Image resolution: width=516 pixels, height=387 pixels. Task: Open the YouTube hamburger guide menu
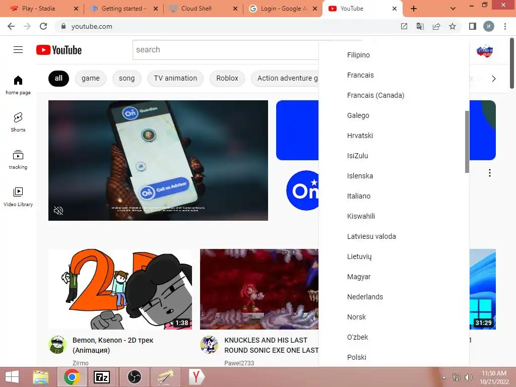tap(18, 50)
